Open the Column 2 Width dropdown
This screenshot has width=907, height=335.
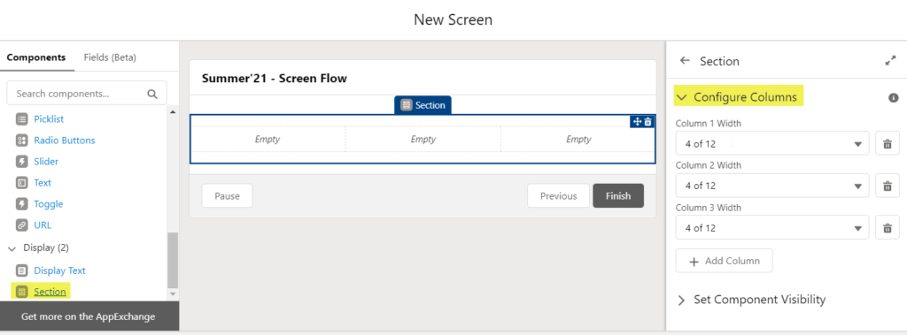pos(772,186)
